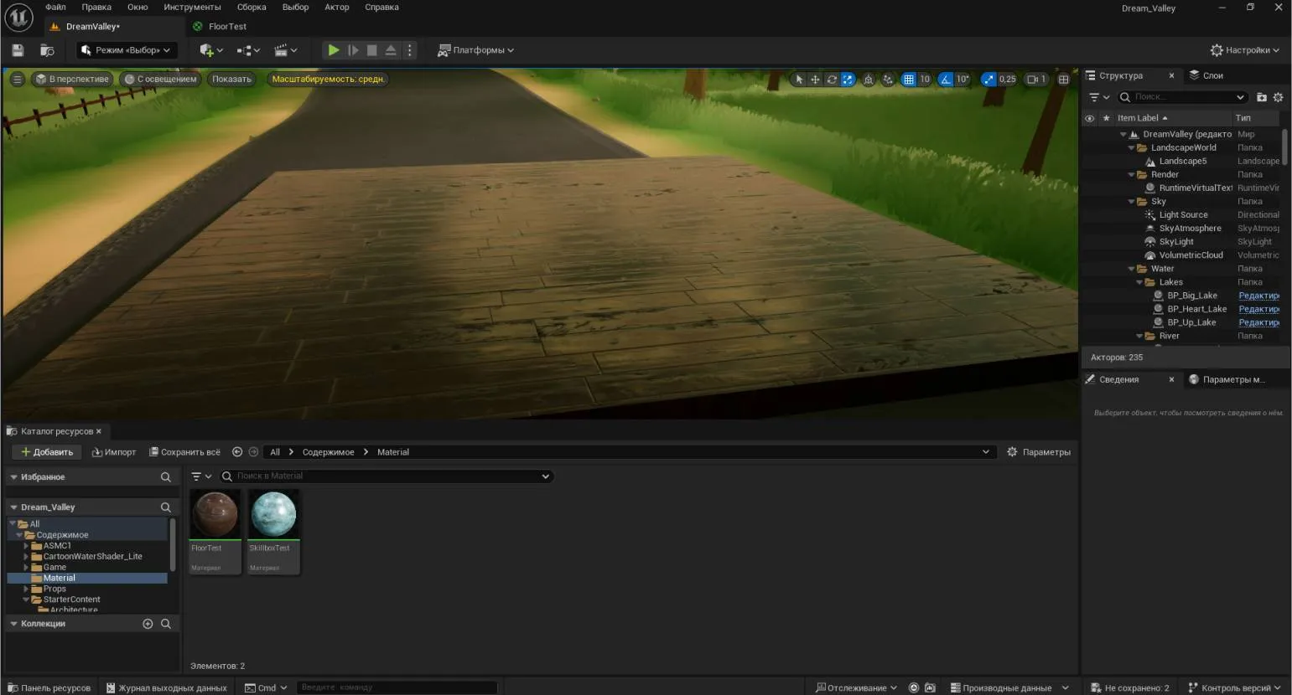Switch to the FloorTest tab

pyautogui.click(x=226, y=27)
